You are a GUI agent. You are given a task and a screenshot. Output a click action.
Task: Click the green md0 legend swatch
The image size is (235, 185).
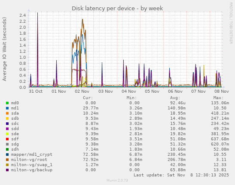click(7, 103)
